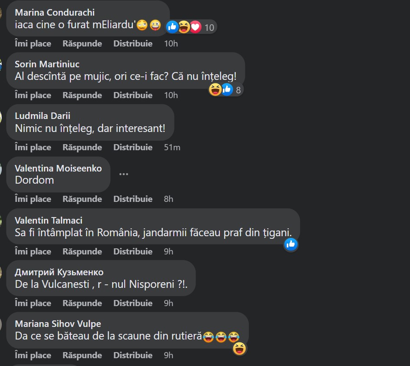Click heart reaction icon on Marina's comment
This screenshot has height=366, width=410.
click(x=195, y=27)
